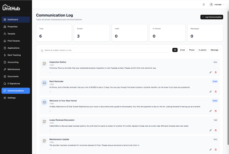The height and width of the screenshot is (154, 229).
Task: Click the magnifier search icon
Action: (42, 51)
